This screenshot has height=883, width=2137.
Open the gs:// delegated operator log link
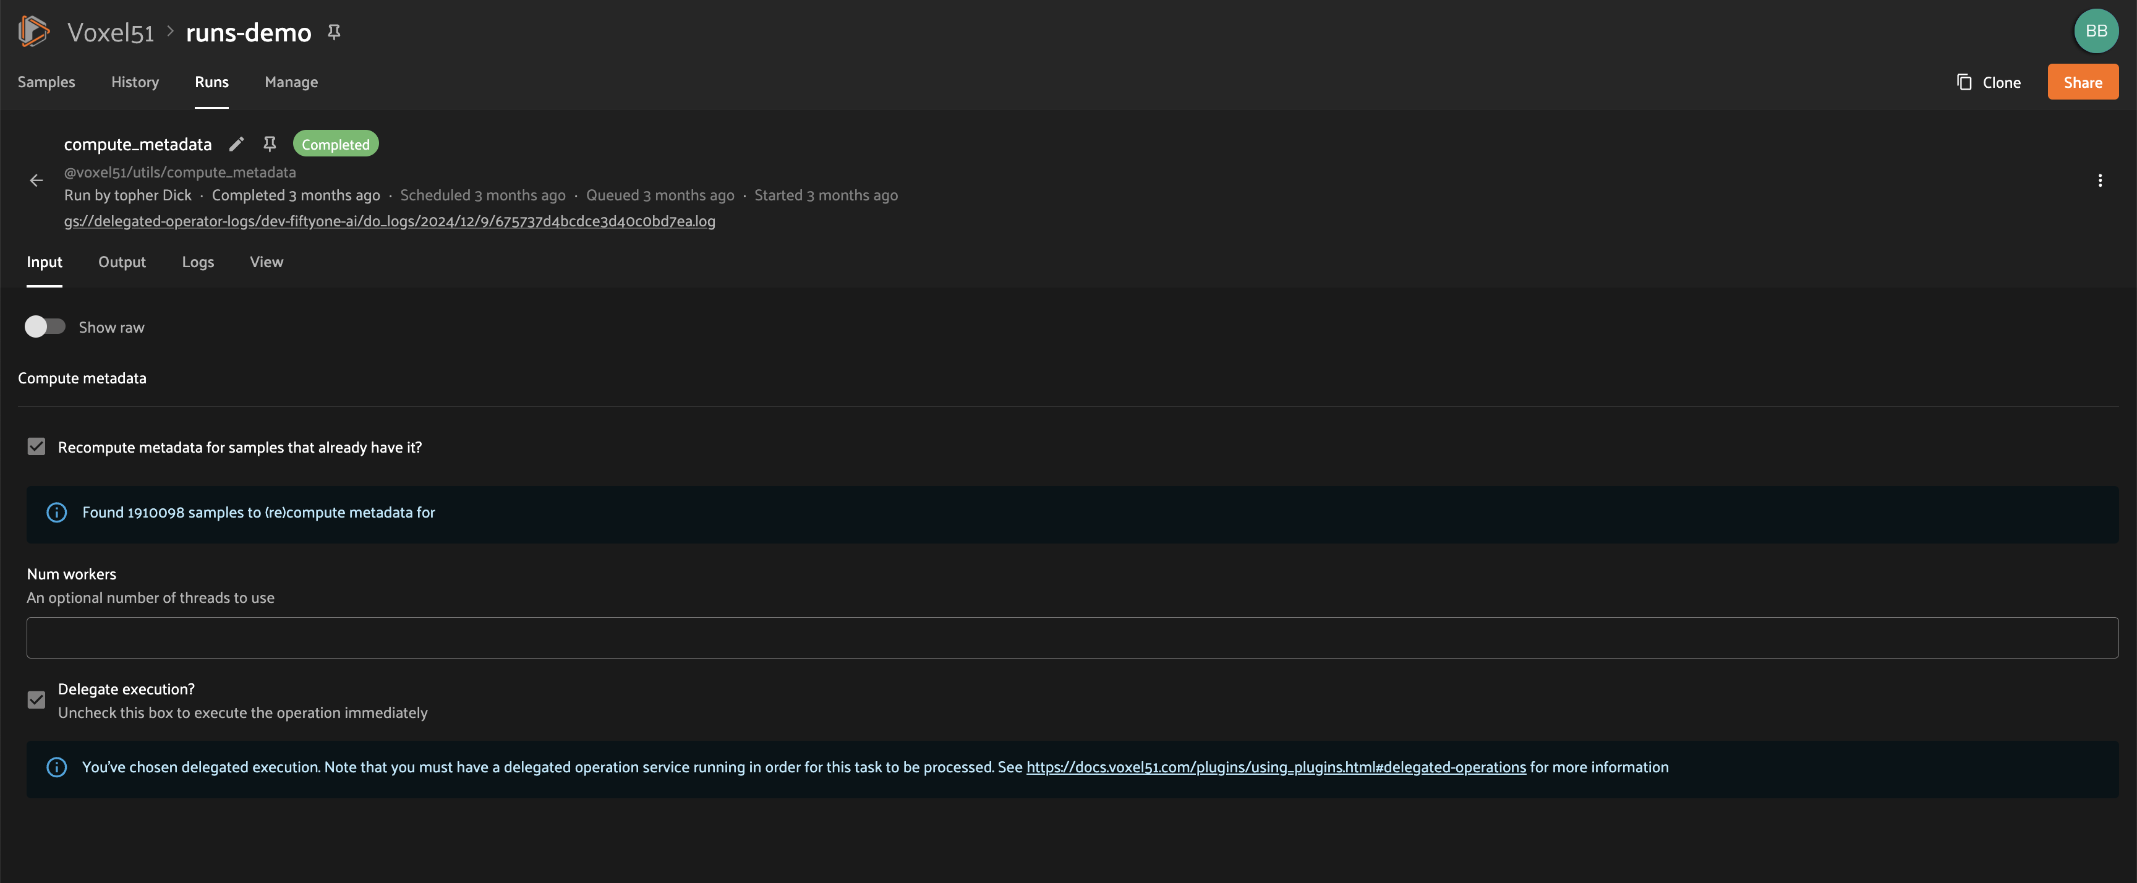[x=389, y=221]
